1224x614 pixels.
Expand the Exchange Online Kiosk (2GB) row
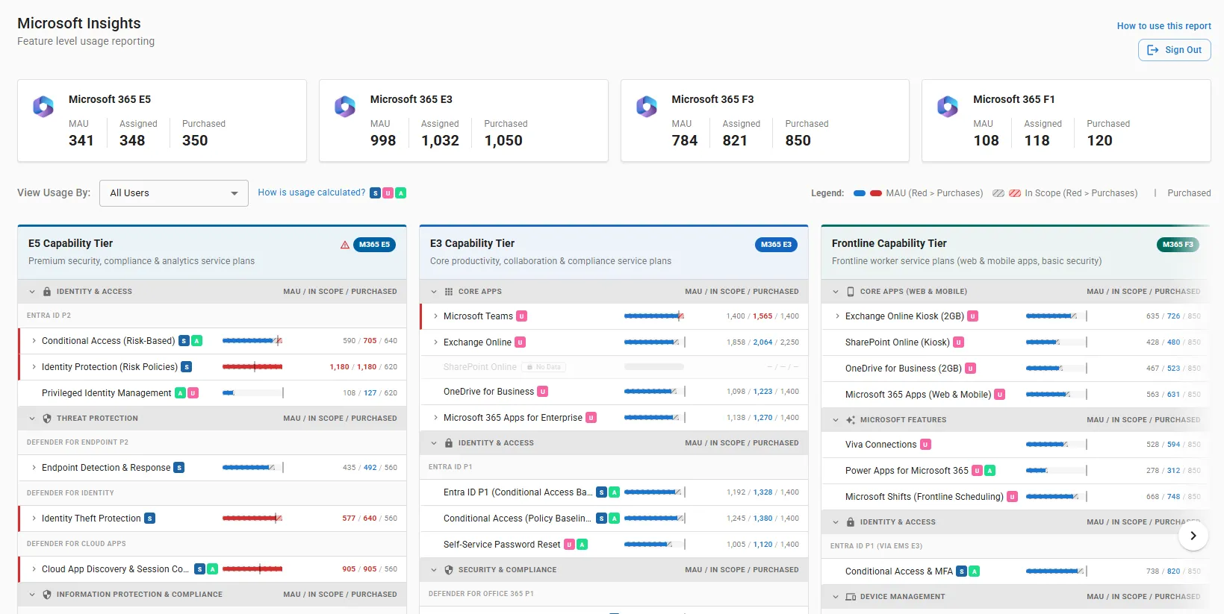(837, 316)
